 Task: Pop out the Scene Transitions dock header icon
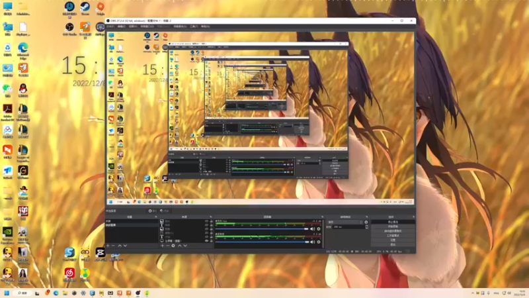[x=367, y=217]
